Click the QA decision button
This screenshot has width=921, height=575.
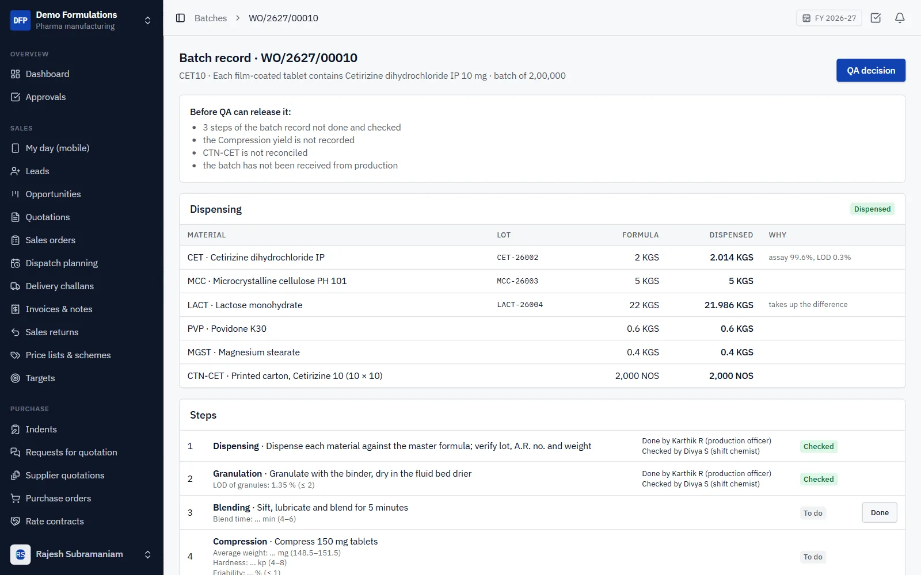pos(870,70)
